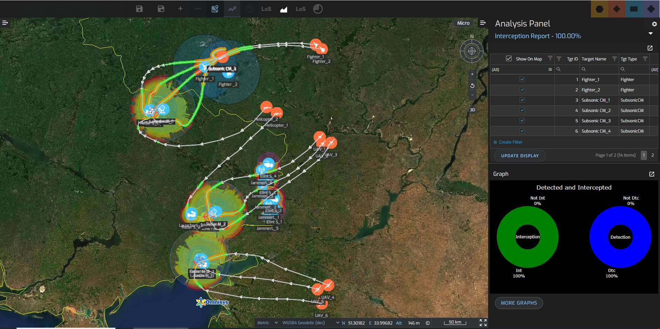Toggle the Show On Map header checkbox
The height and width of the screenshot is (329, 660).
[x=509, y=59]
